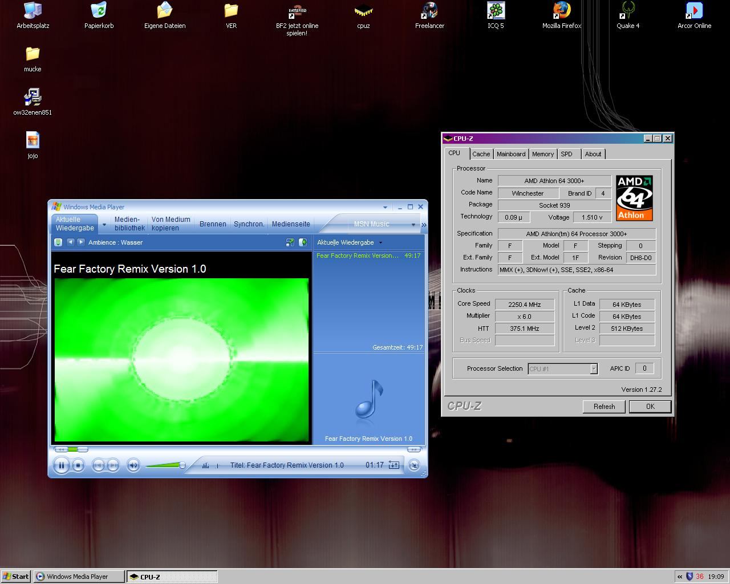
Task: Open the Papierkorb recycle bin icon
Action: point(99,15)
